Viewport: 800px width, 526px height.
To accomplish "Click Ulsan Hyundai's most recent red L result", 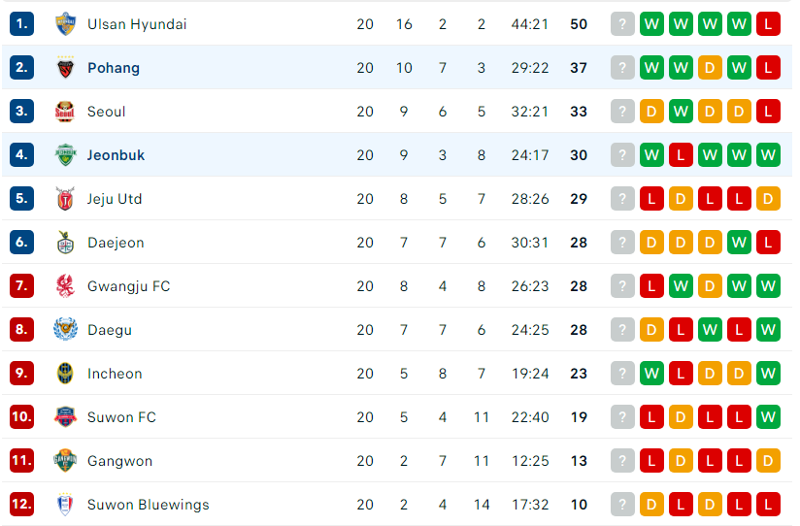I will tap(768, 24).
